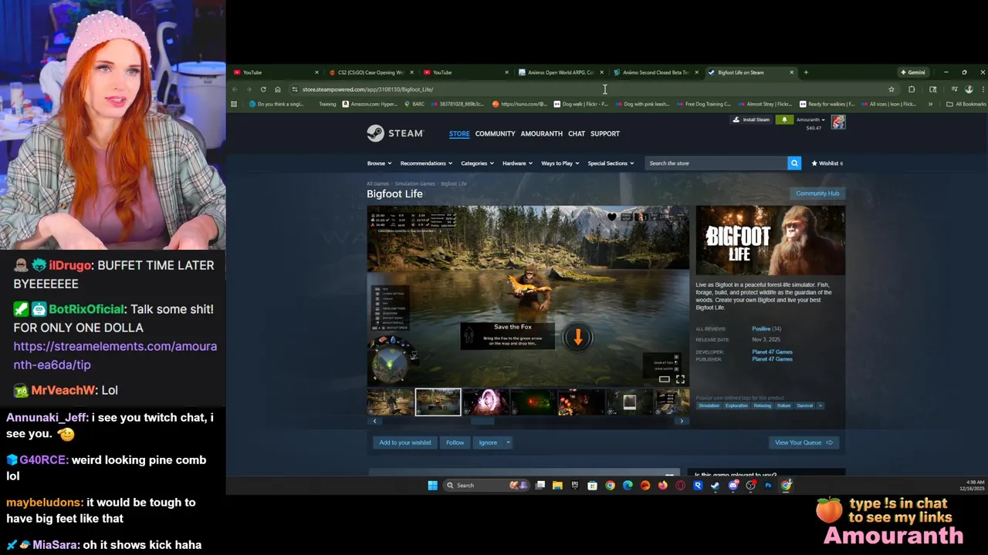Open the STORE menu in the Steam header
Screen dimensions: 988x555
459,133
